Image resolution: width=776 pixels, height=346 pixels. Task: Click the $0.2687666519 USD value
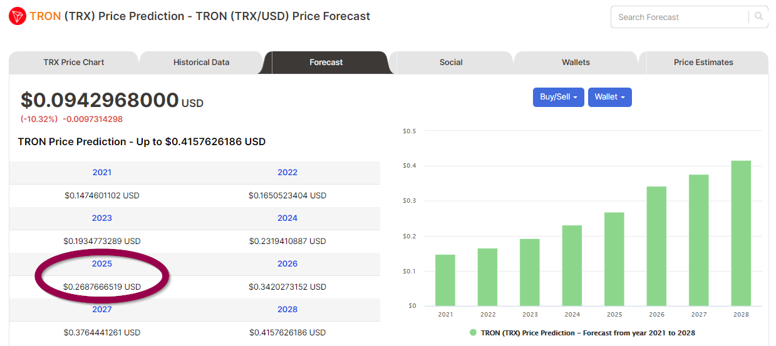(102, 287)
